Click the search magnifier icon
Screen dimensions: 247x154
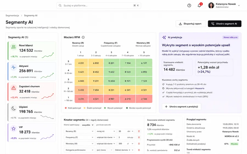point(60,5)
